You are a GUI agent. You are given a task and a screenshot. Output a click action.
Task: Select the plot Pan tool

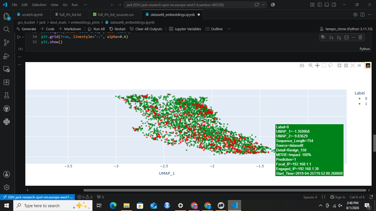coord(317,65)
